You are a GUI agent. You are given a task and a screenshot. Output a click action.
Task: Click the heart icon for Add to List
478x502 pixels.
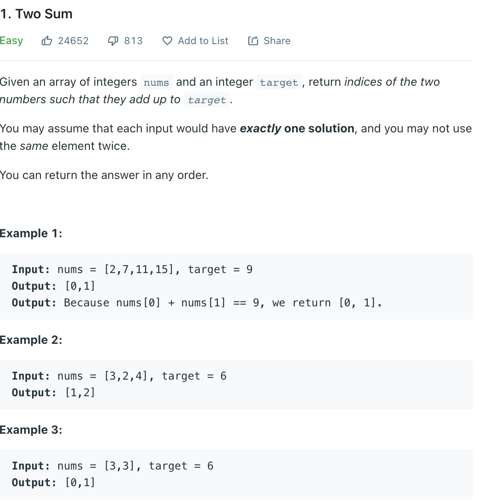[x=167, y=41]
